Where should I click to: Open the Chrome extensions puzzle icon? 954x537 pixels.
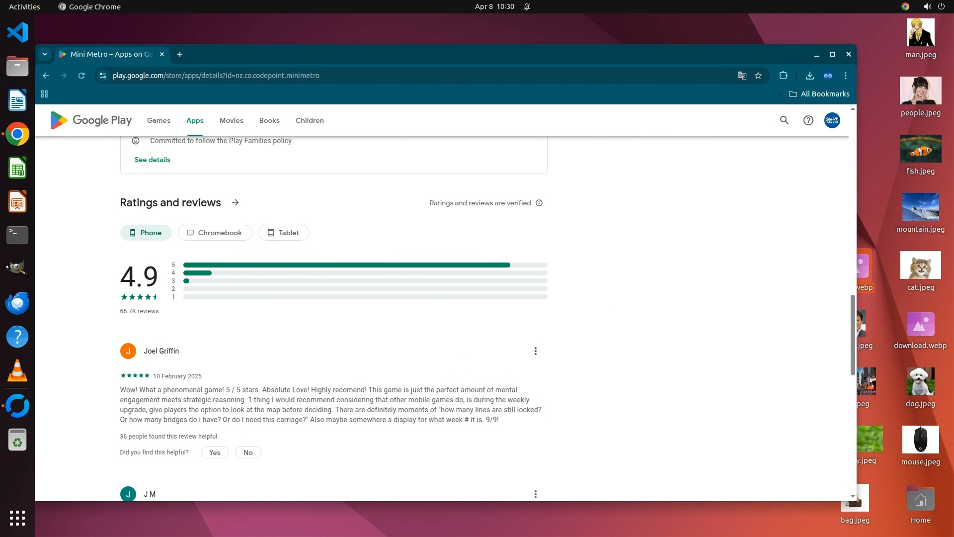(784, 76)
